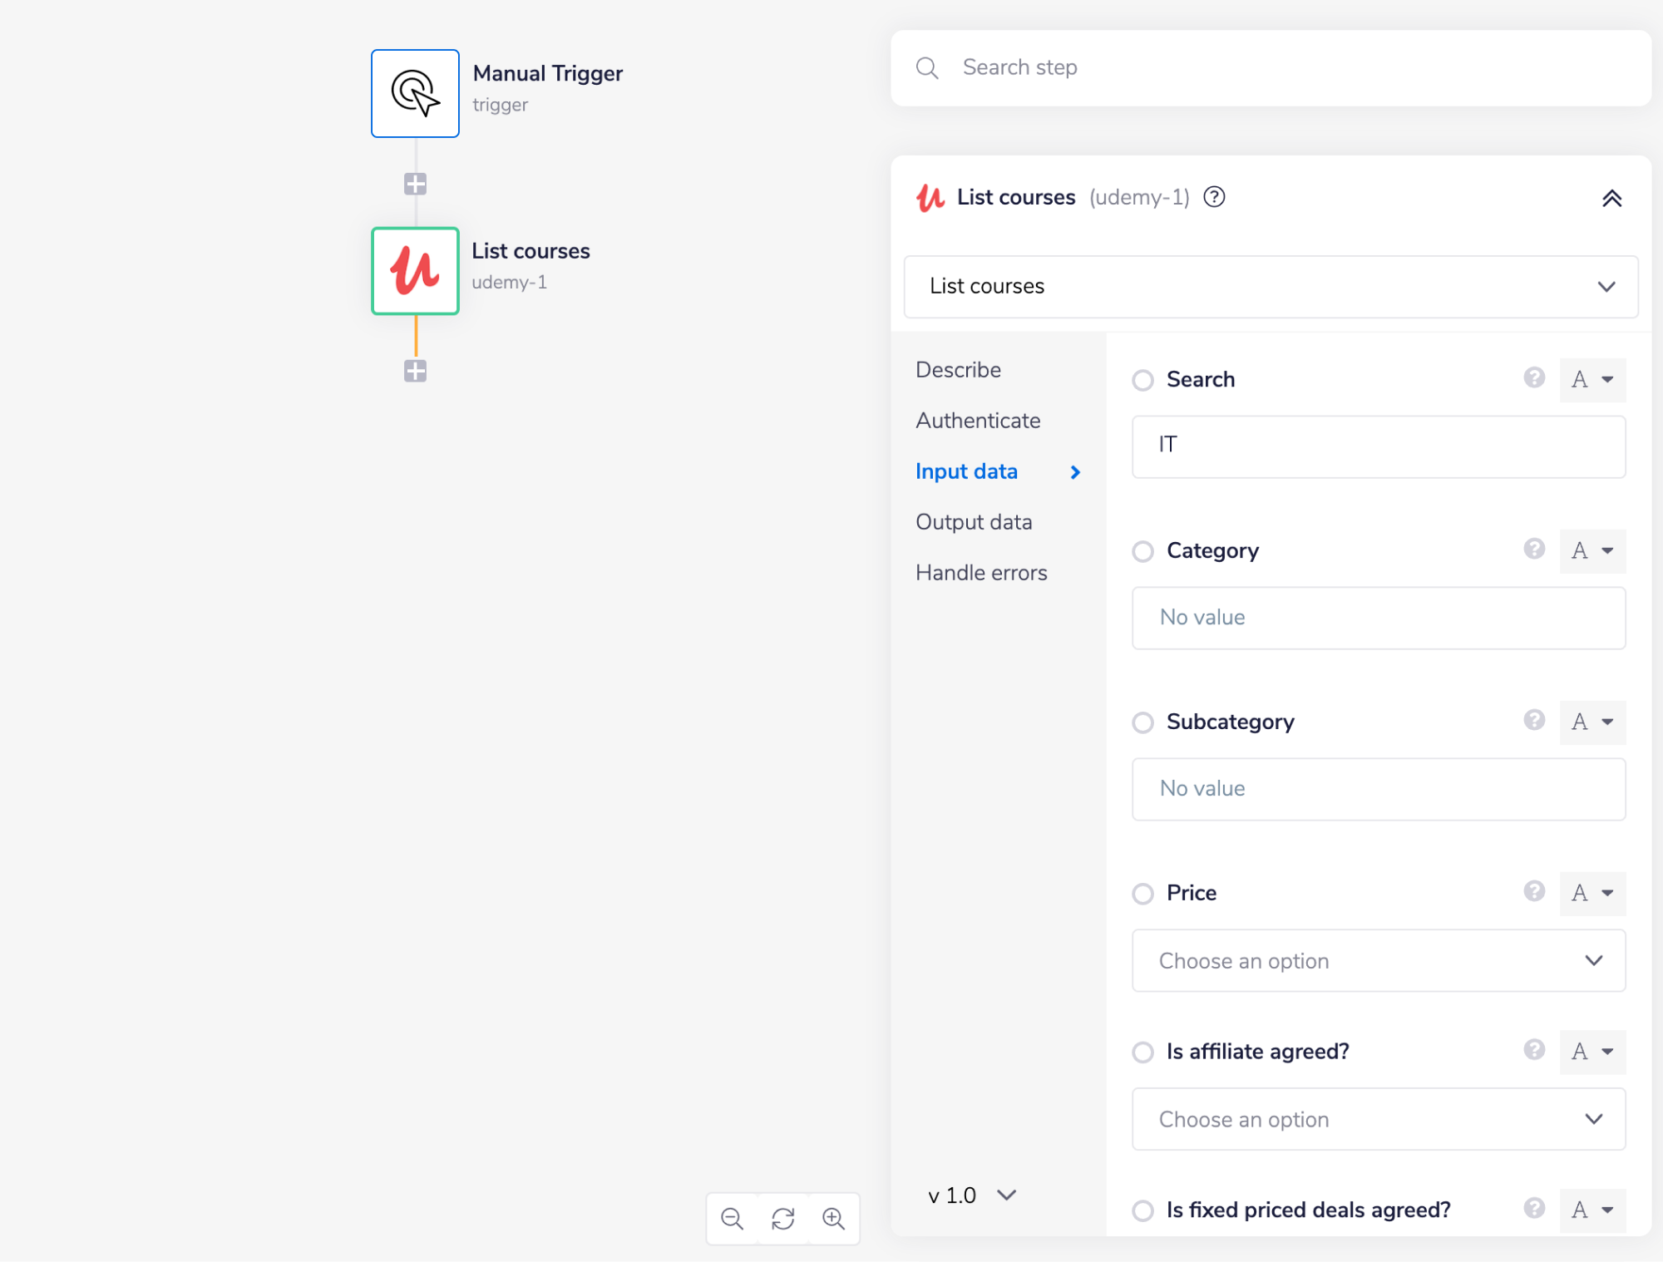Select the Manual Trigger node icon
Viewport: 1663px width, 1262px height.
[x=414, y=92]
